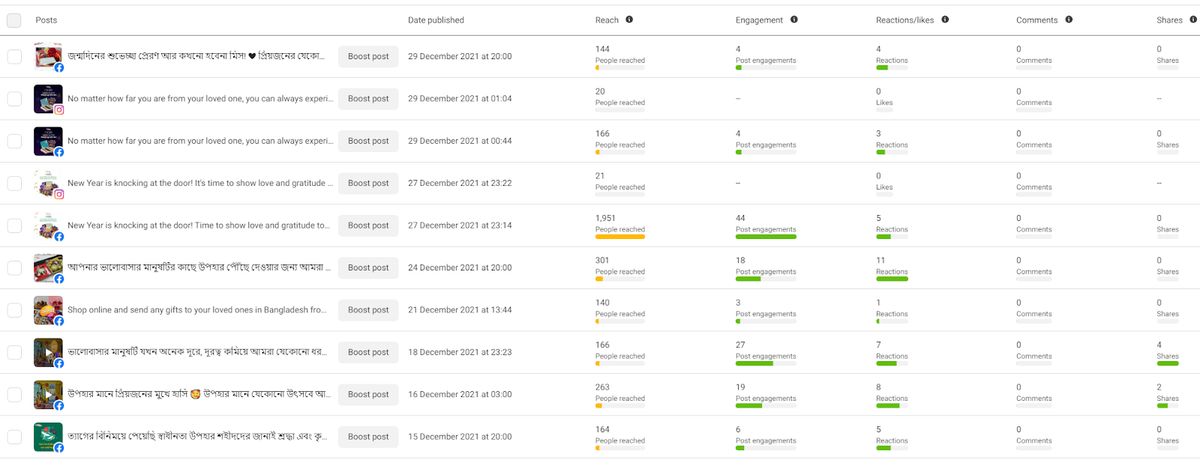This screenshot has height=460, width=1200.
Task: Boost the 16 December 03:00 post
Action: [x=368, y=394]
